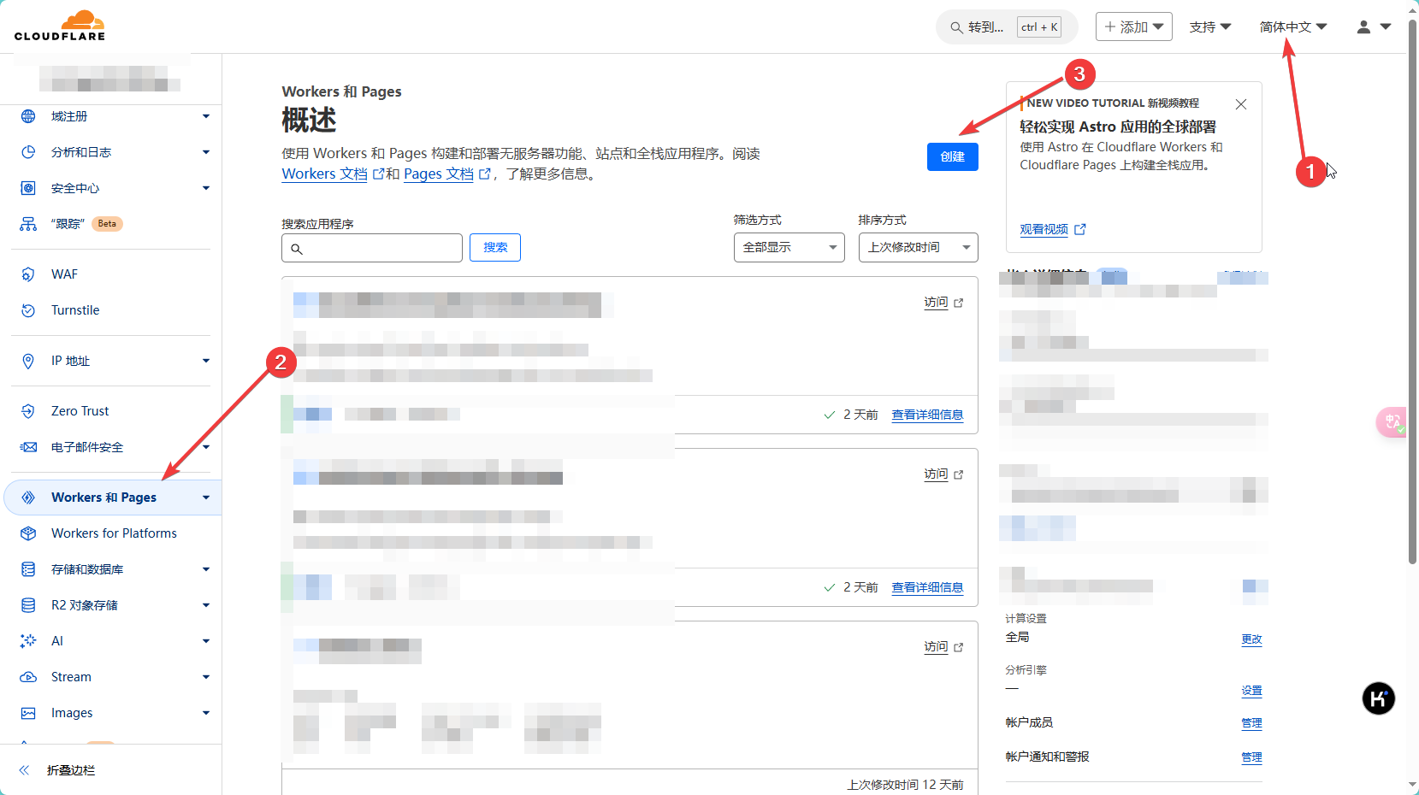Click the 安全中心 shield icon

28,188
